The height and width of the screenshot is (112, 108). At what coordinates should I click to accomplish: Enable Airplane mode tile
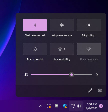point(62,25)
